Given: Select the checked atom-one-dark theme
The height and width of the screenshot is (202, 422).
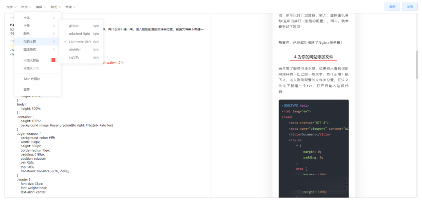Looking at the screenshot, I should (x=81, y=41).
